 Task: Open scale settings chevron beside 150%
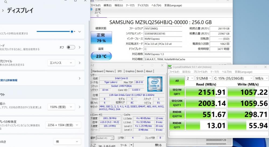(x=80, y=107)
